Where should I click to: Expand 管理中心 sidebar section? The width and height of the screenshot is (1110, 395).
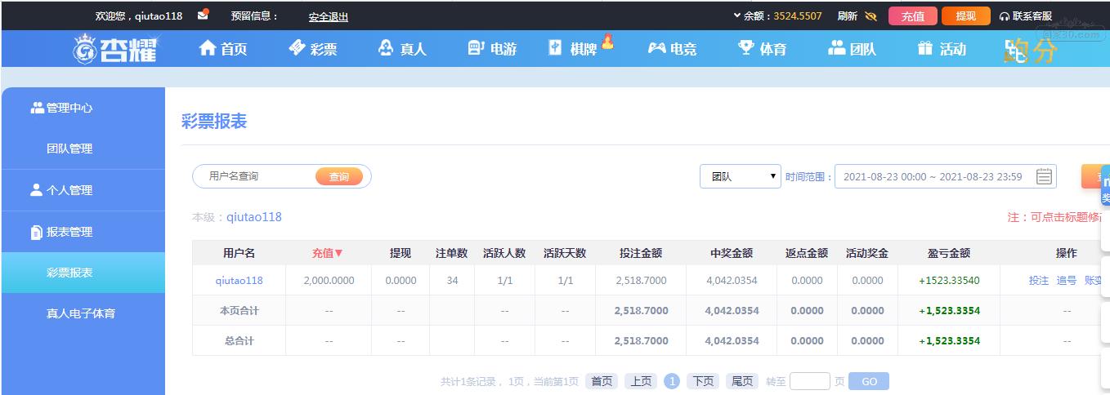click(x=62, y=108)
